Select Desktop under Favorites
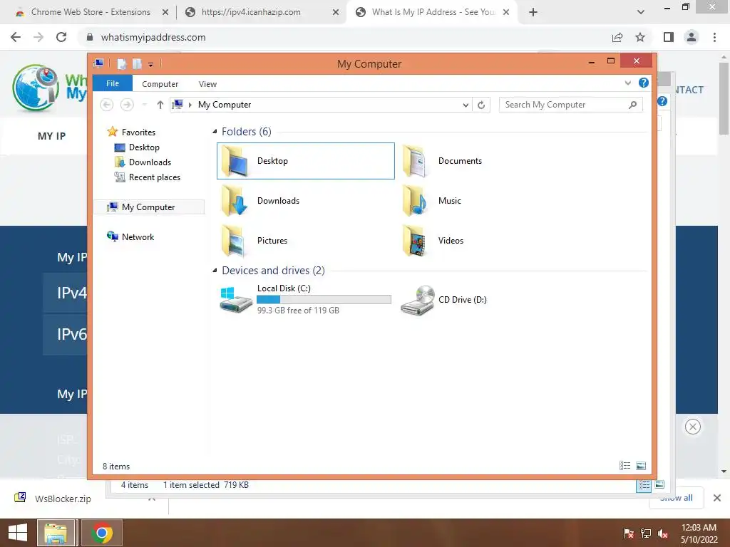 coord(144,147)
